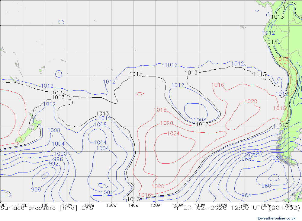Click New Zealand's North Island on the map

(35, 122)
